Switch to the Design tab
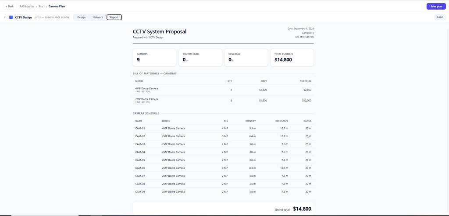 [81, 17]
